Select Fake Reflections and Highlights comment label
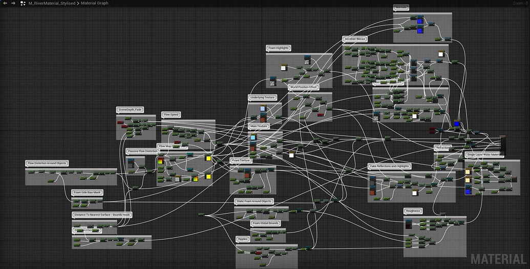 [x=389, y=167]
